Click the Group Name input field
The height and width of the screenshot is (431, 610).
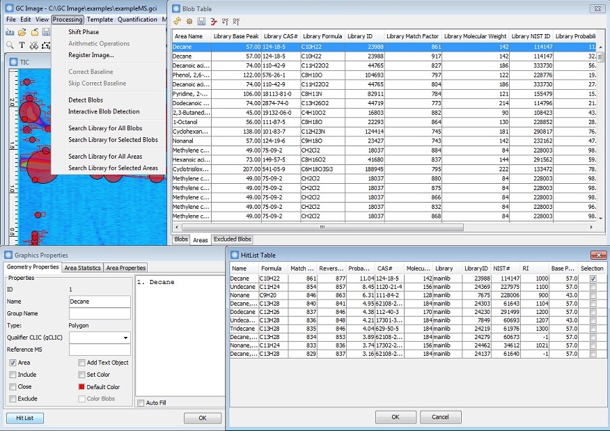click(100, 314)
